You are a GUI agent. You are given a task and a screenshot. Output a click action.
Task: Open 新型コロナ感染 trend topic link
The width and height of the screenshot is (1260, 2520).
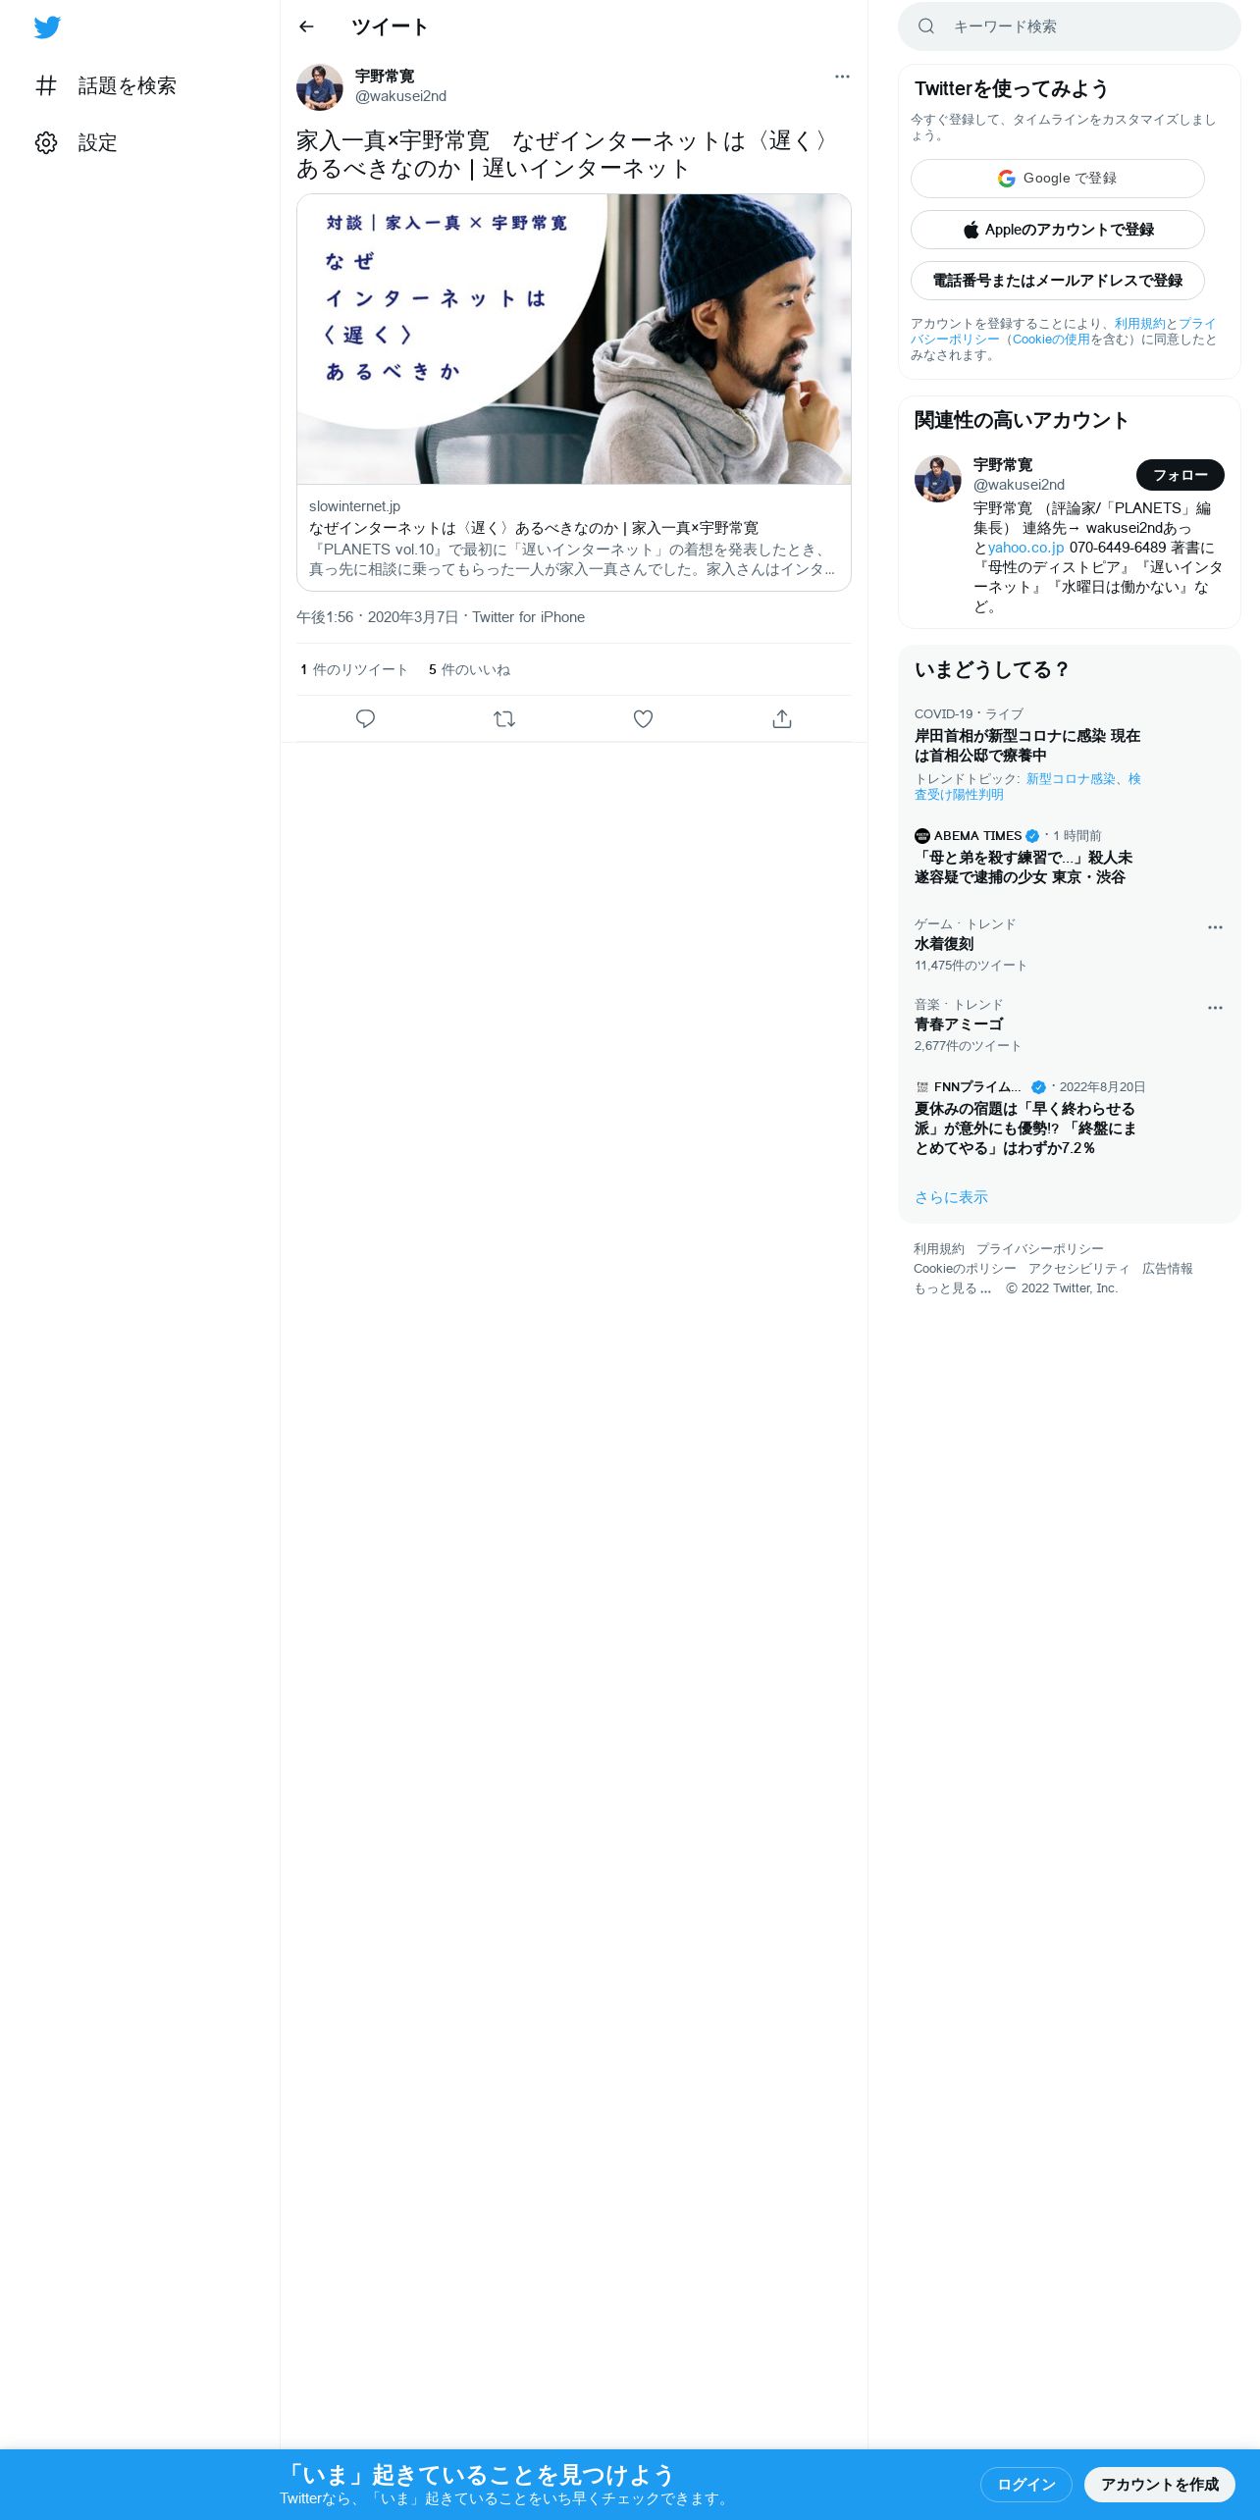pyautogui.click(x=1071, y=779)
